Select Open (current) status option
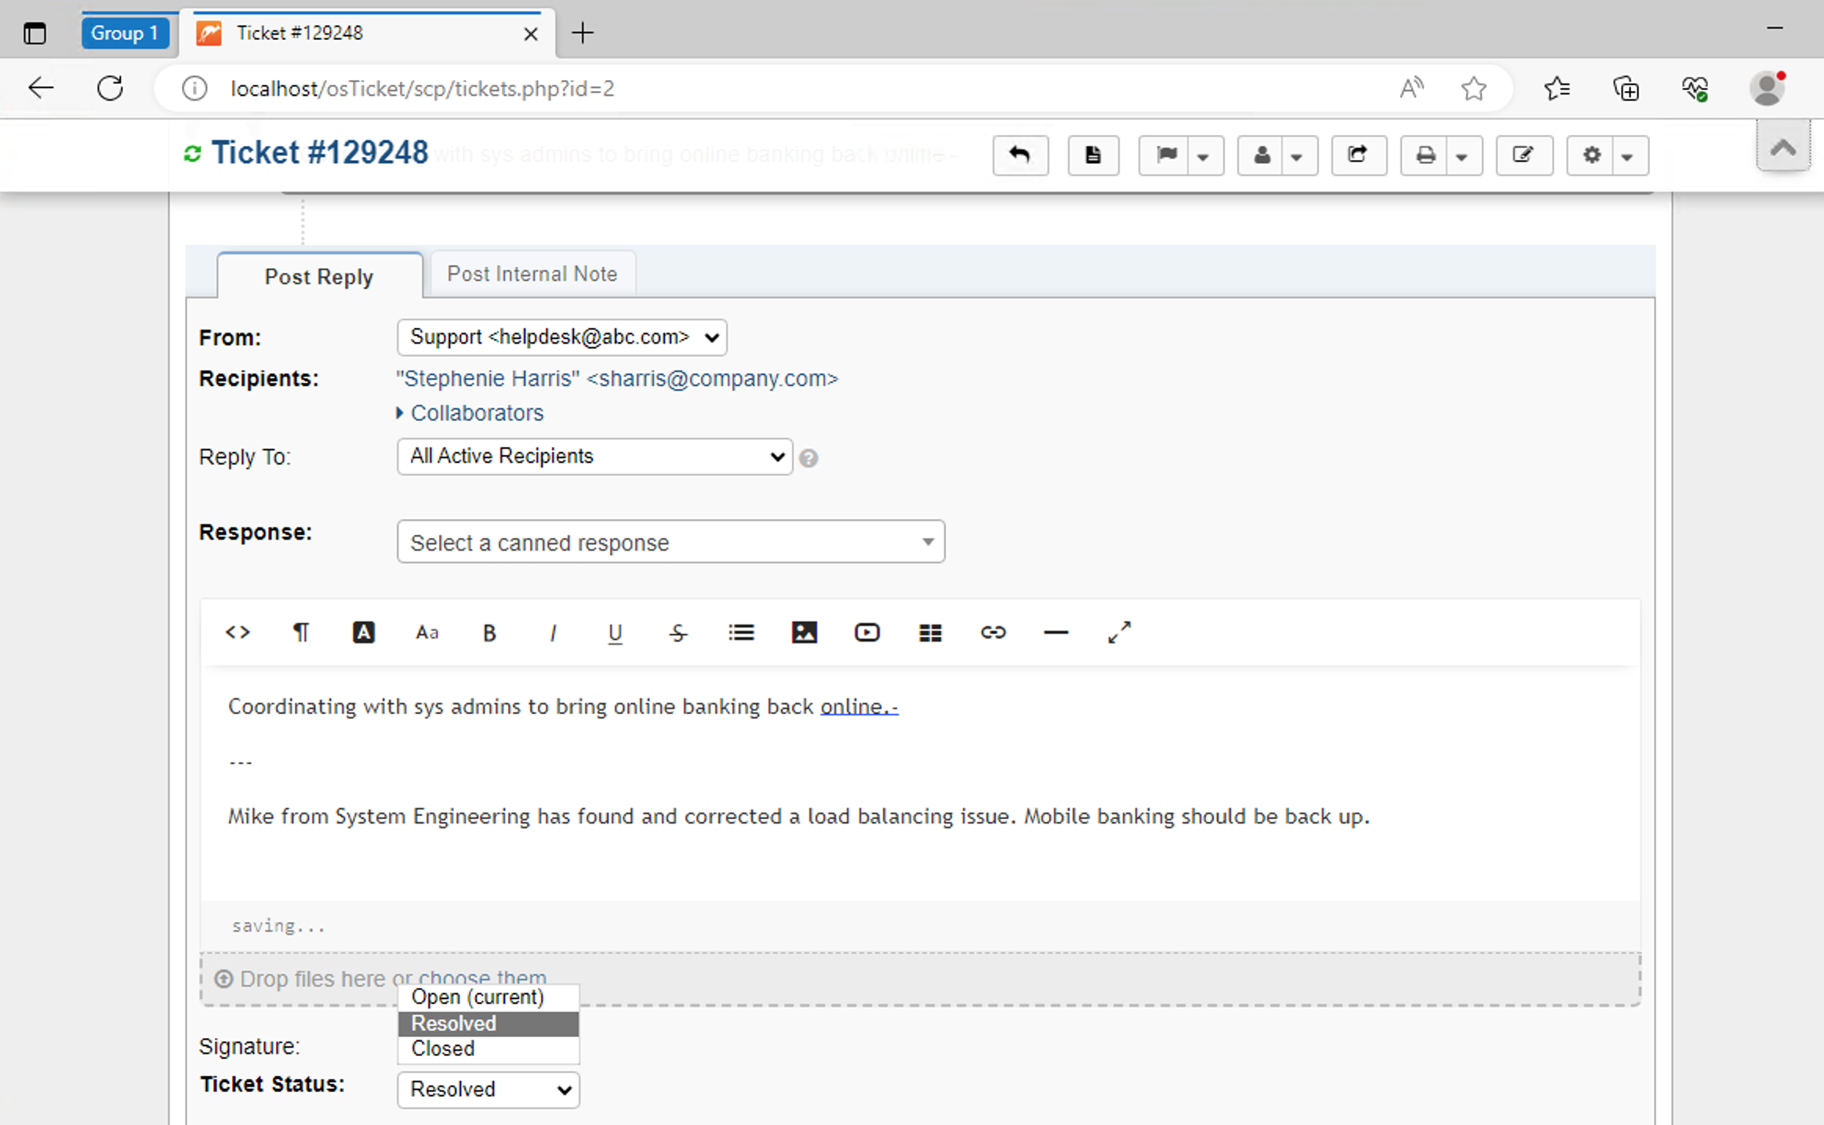The height and width of the screenshot is (1125, 1824). coord(477,997)
